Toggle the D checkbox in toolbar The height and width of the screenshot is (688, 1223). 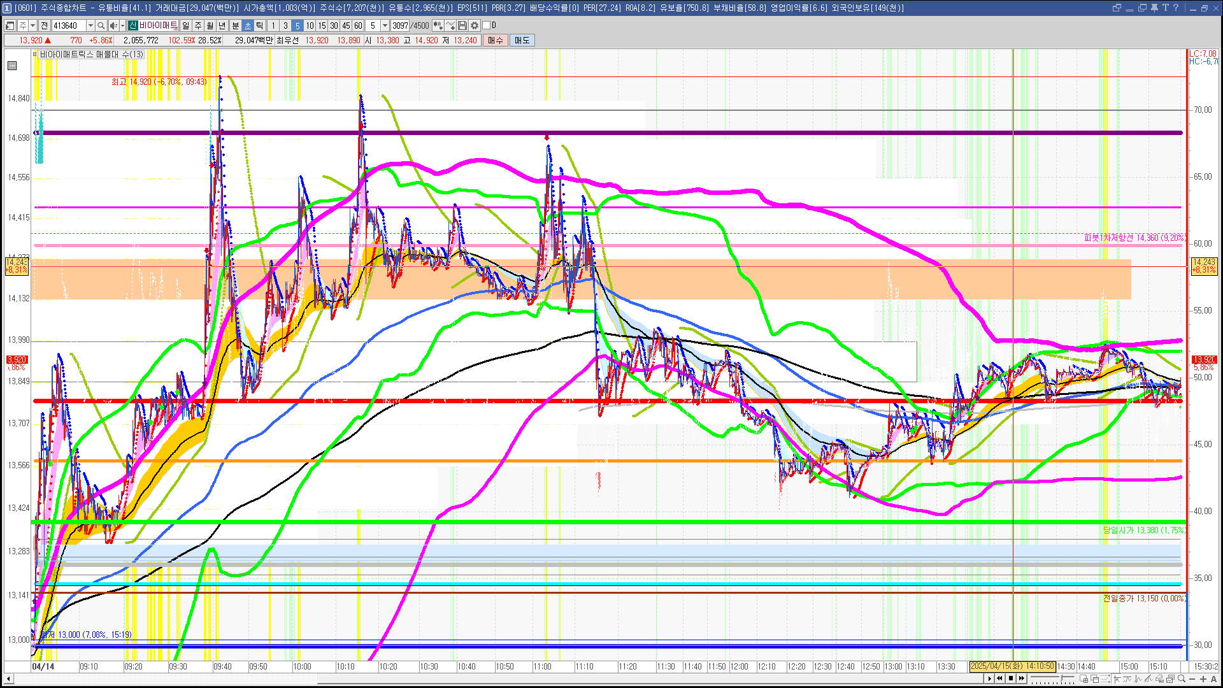point(487,25)
